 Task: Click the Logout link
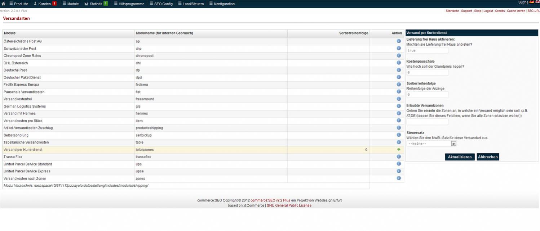pos(488,11)
